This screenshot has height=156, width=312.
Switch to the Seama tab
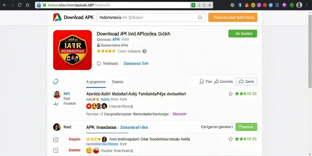pos(118,82)
